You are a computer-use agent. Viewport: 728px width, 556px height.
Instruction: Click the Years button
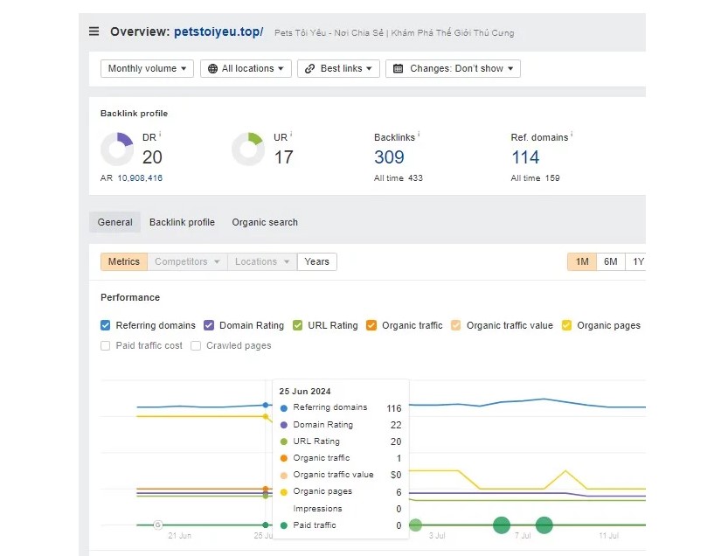(316, 261)
